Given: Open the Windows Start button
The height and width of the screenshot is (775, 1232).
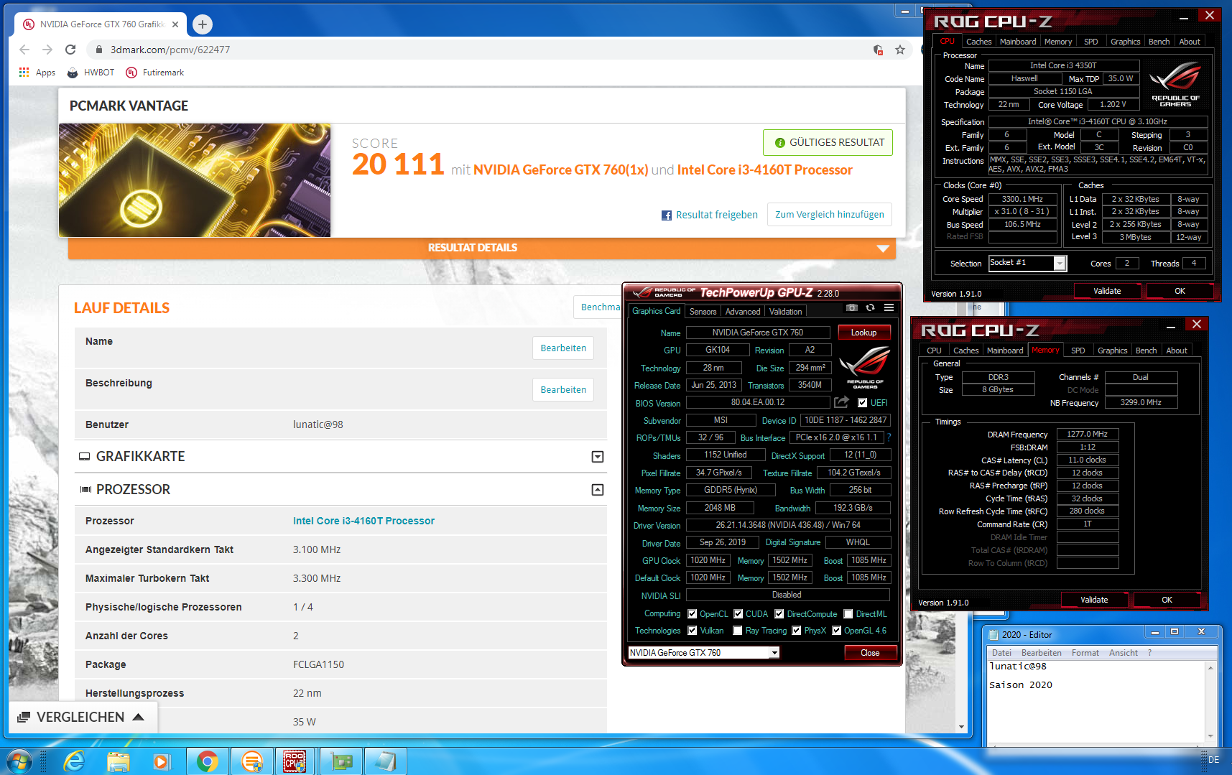Looking at the screenshot, I should [19, 761].
